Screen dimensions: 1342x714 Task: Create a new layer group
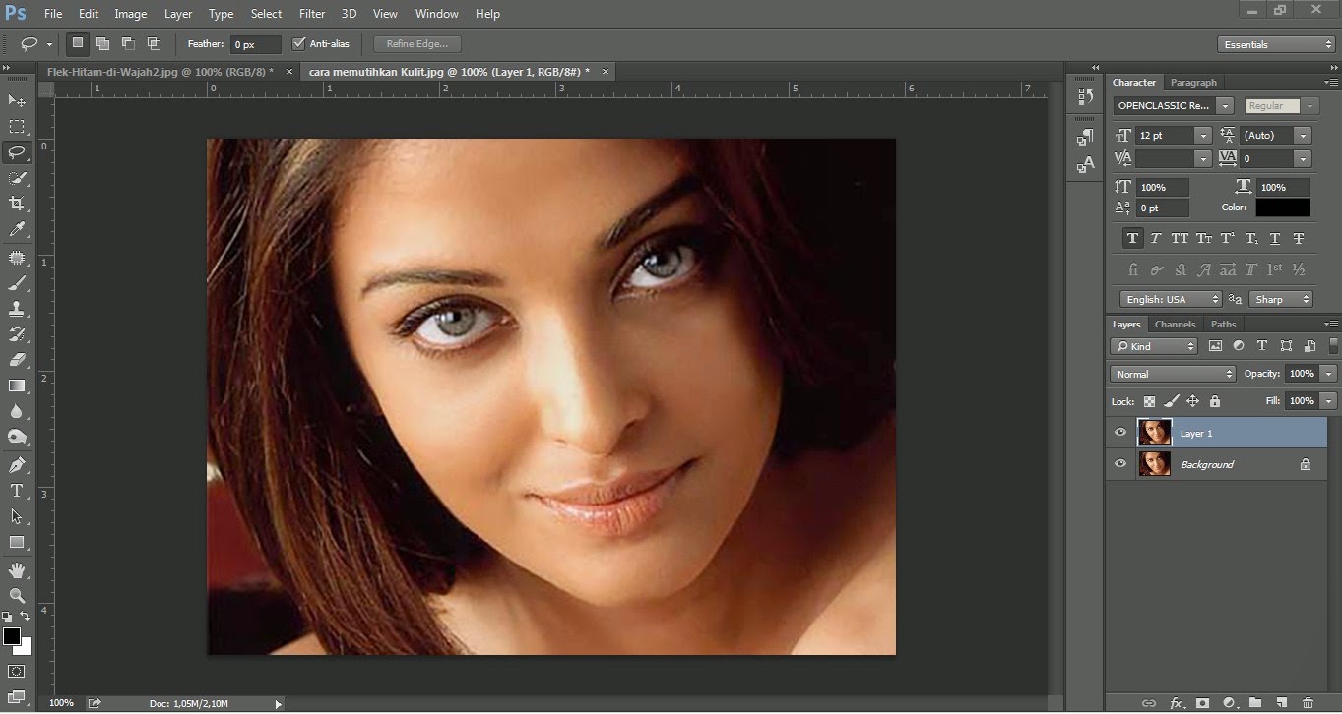coord(1255,703)
